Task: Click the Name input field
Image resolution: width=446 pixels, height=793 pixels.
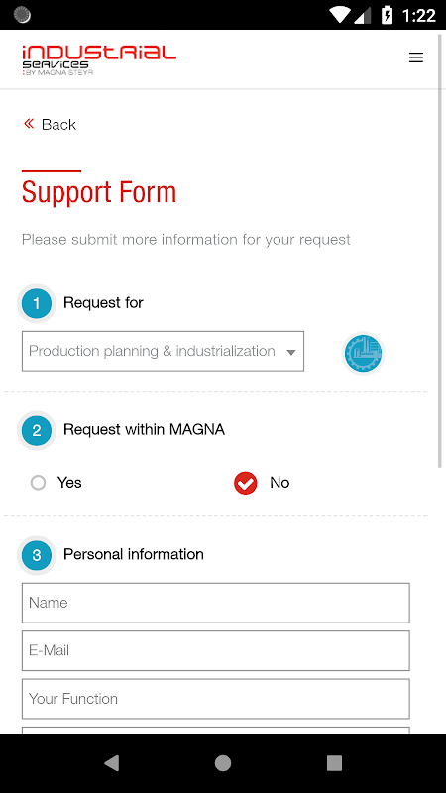Action: coord(215,603)
